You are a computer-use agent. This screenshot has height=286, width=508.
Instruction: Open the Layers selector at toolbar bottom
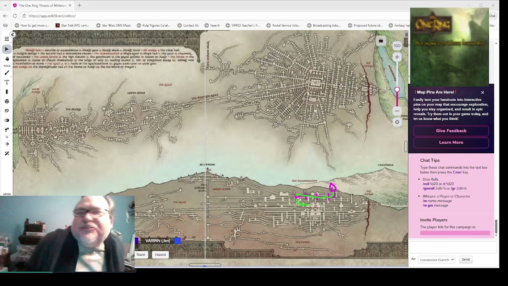pyautogui.click(x=7, y=194)
